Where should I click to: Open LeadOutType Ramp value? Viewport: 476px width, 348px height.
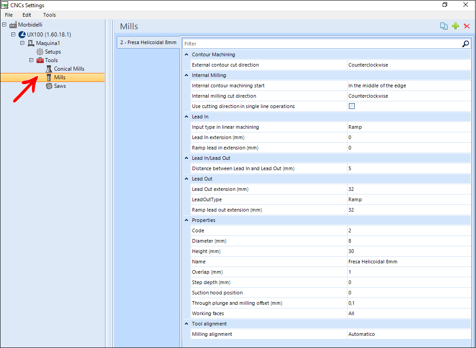409,199
